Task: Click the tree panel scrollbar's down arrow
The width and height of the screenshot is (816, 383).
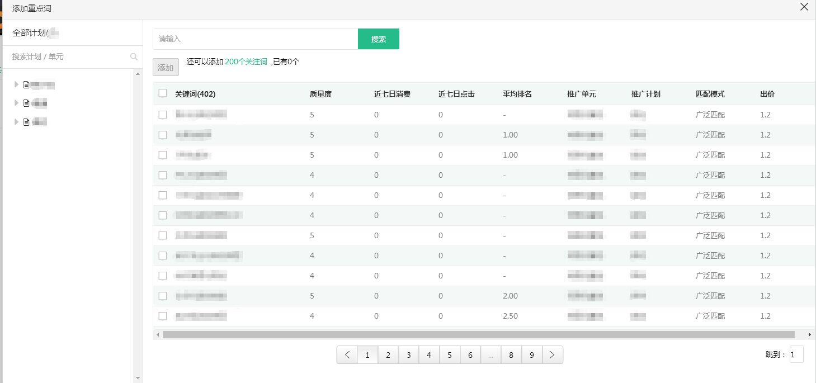Action: click(x=138, y=378)
